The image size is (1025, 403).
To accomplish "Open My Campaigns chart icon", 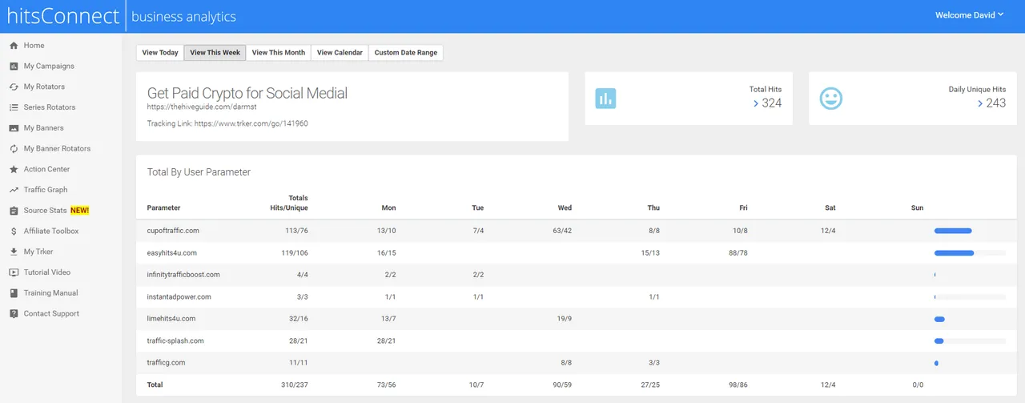I will (14, 66).
